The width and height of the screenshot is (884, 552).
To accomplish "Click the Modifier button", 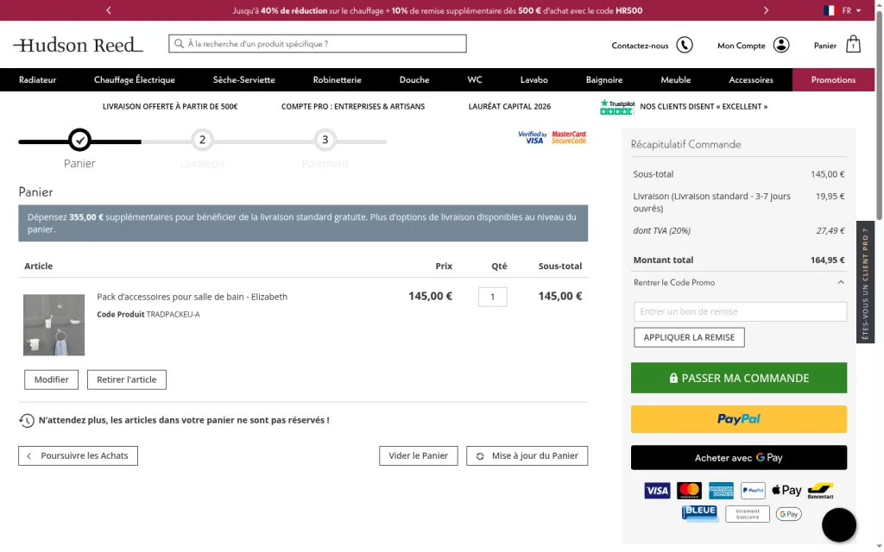I will pyautogui.click(x=51, y=379).
